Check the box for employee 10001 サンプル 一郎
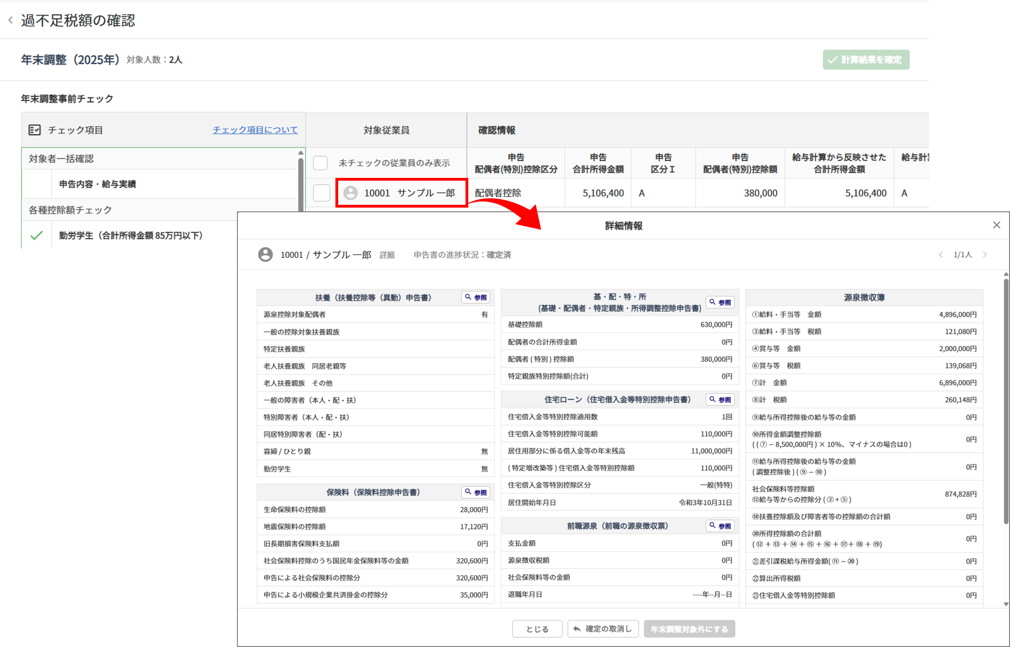 coord(321,193)
